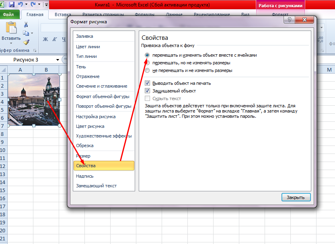Toggle the 'Защищаемый объект' checkbox
This screenshot has width=335, height=244.
click(x=148, y=91)
